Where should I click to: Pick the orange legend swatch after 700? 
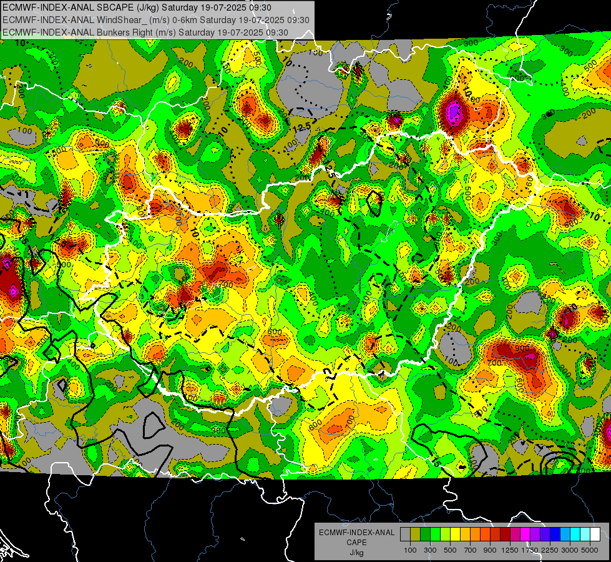[476, 535]
